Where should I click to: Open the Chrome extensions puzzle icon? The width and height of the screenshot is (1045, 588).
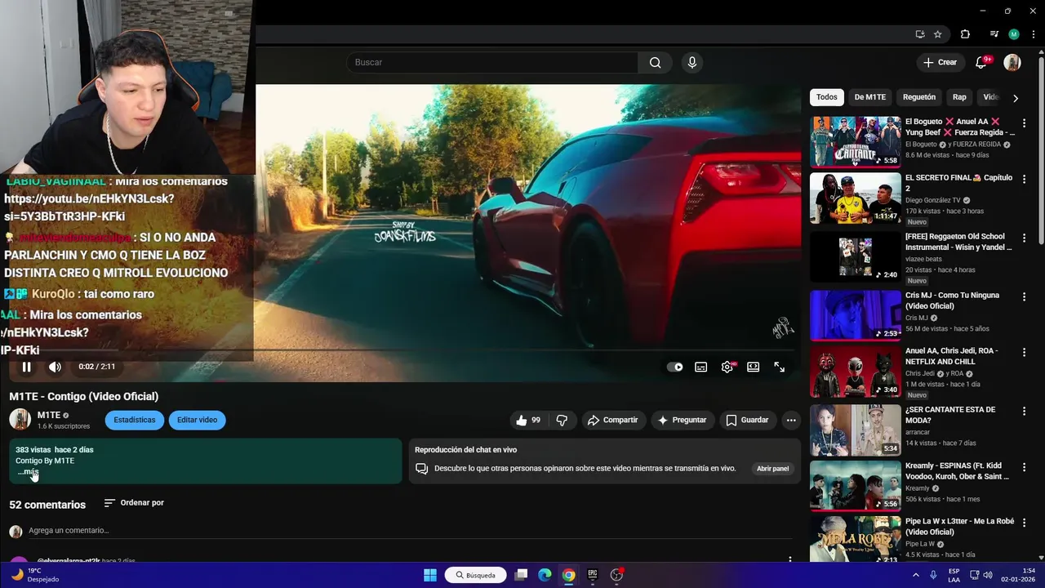tap(965, 34)
